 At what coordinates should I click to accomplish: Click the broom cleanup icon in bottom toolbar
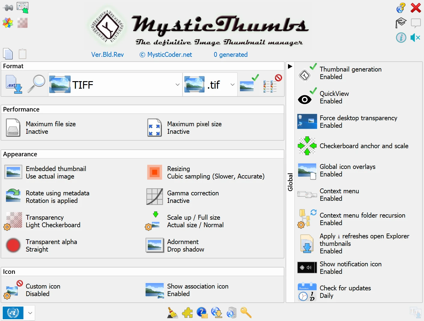(173, 313)
